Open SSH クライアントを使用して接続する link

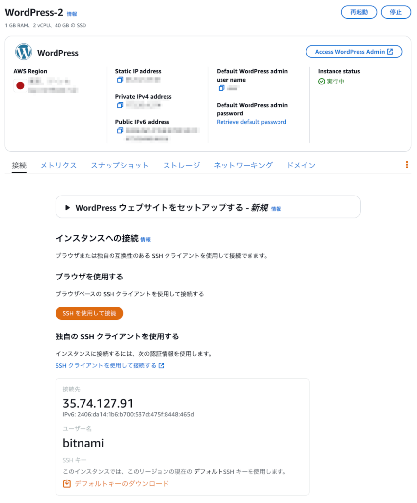coord(110,365)
